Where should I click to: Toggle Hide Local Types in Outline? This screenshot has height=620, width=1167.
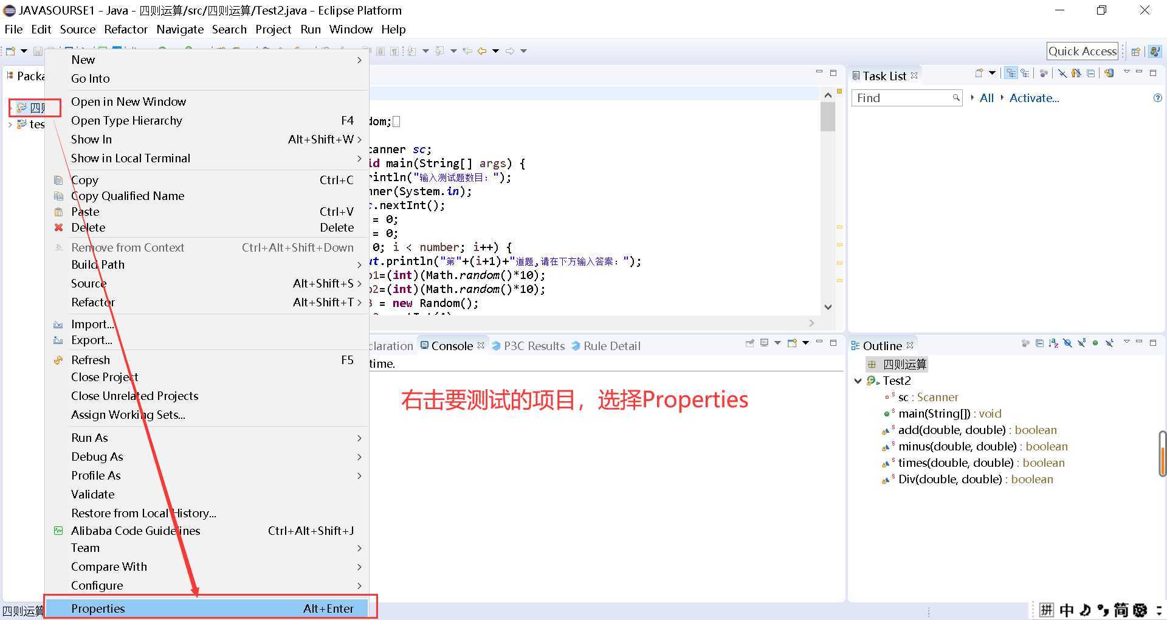coord(1109,343)
